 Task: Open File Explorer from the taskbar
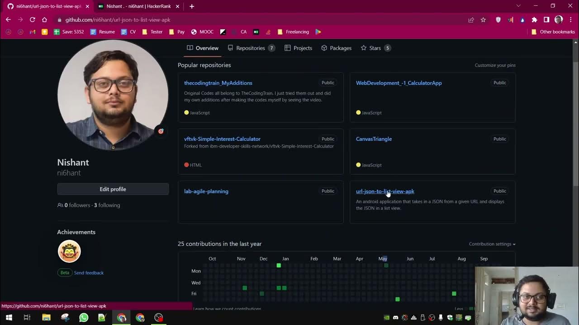point(46,318)
